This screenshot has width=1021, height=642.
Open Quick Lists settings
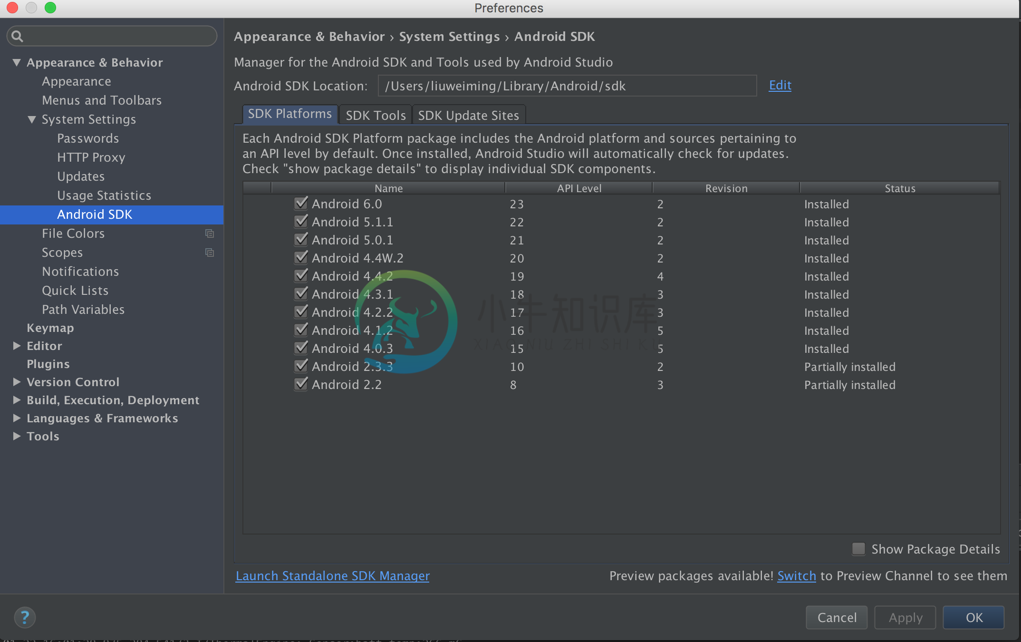point(75,291)
